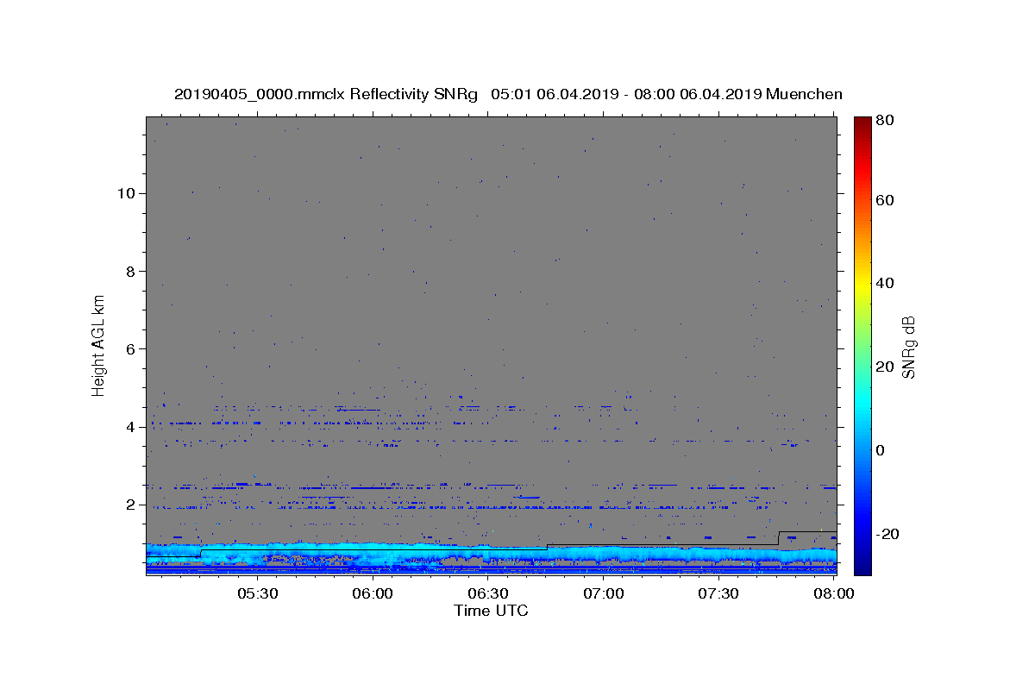Click the height tick label 6

pos(129,348)
